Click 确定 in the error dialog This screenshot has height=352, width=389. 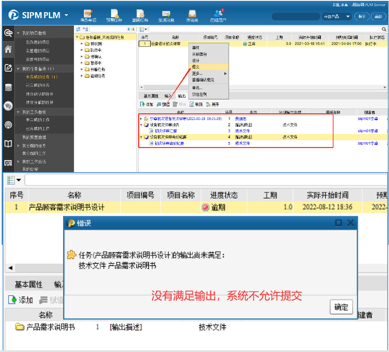pyautogui.click(x=341, y=307)
